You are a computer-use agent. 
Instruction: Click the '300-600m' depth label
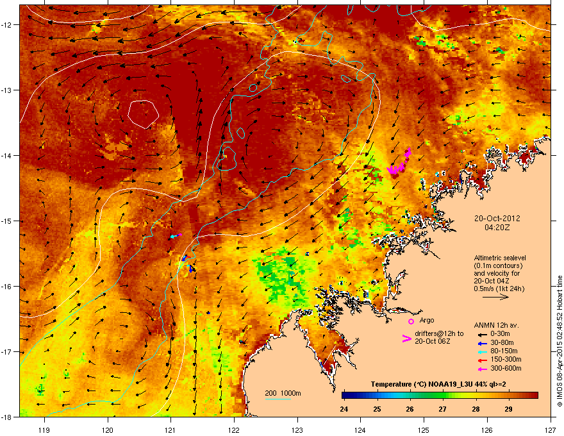click(x=506, y=369)
